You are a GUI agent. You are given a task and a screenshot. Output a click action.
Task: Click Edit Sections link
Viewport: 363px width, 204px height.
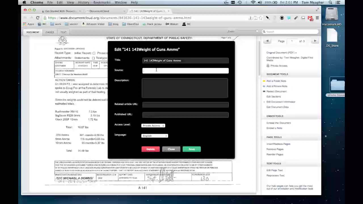pos(273,97)
